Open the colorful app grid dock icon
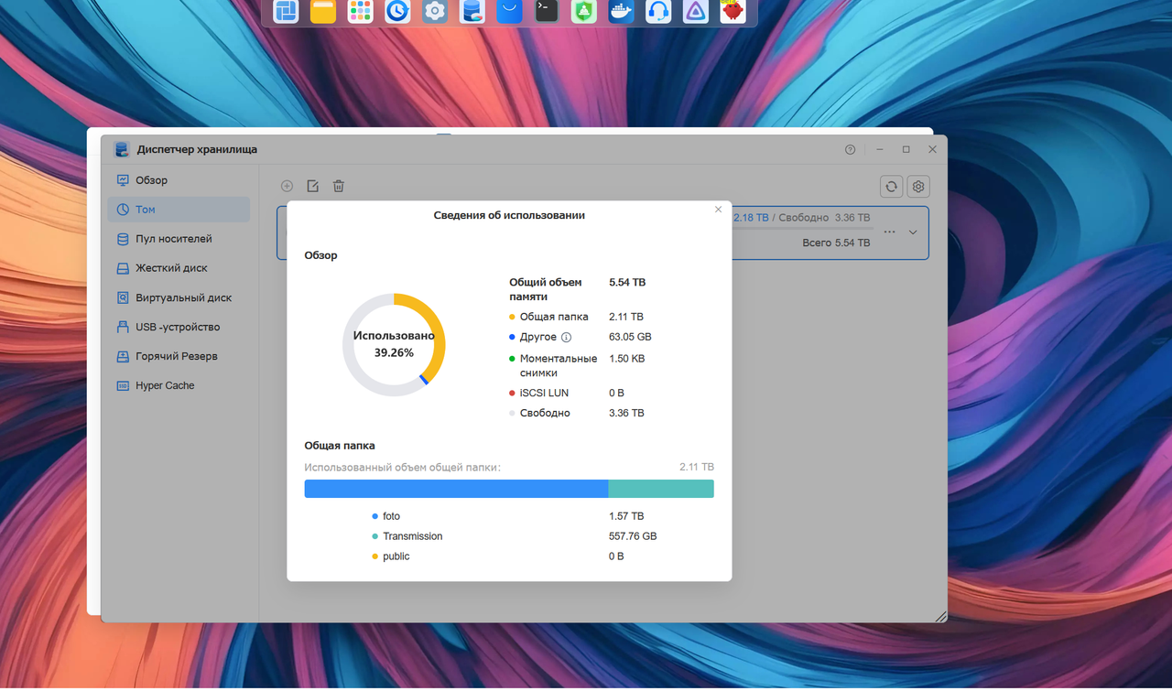1172x691 pixels. pos(361,11)
